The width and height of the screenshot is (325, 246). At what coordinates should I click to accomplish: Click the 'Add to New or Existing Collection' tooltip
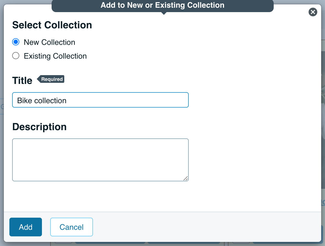coord(162,6)
